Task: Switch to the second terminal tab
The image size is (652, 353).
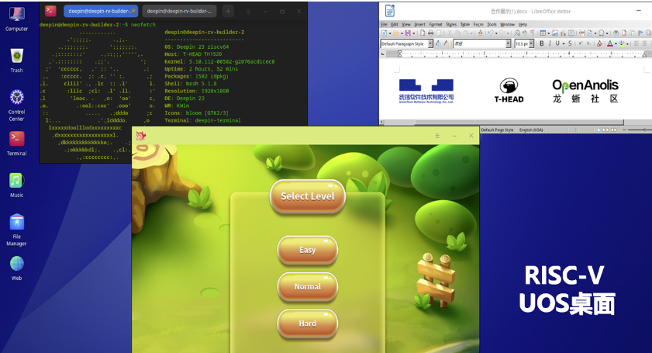Action: point(179,11)
